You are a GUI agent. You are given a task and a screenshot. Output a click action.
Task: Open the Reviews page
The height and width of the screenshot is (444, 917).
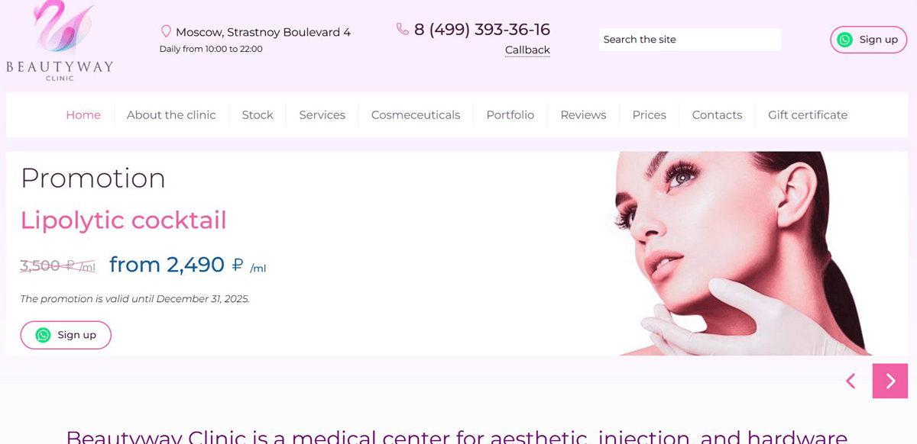pos(583,115)
